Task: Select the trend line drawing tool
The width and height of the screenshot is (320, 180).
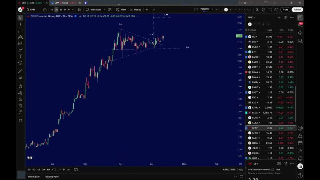Action: [20, 24]
